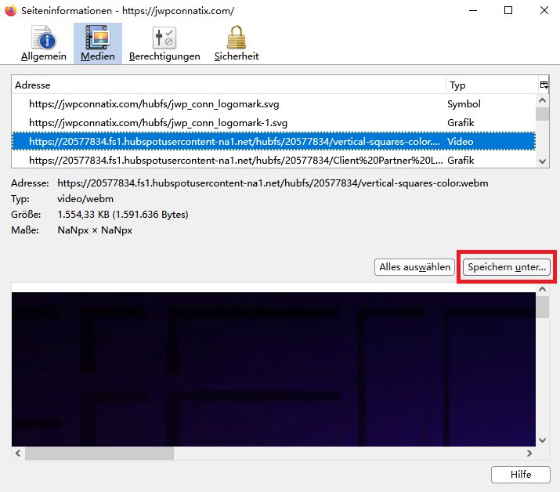
Task: Sort list by Adresse column header
Action: point(229,85)
